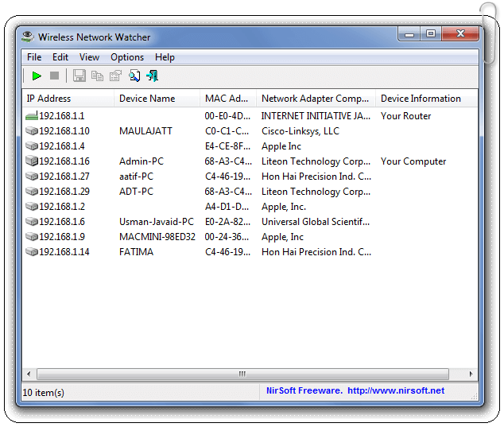Click the device icon beside 192.168.1.2
The height and width of the screenshot is (427, 504).
click(x=32, y=207)
